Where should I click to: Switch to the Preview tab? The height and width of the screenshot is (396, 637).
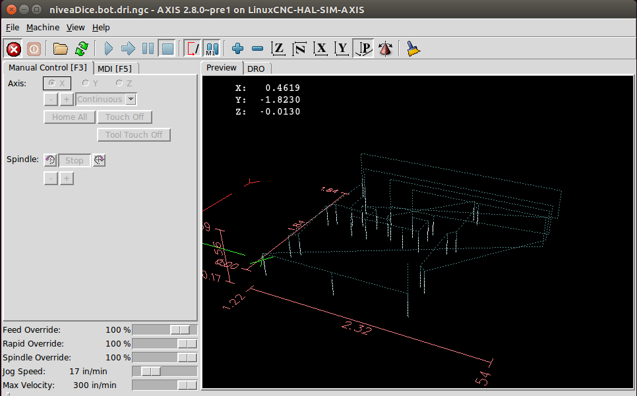222,68
